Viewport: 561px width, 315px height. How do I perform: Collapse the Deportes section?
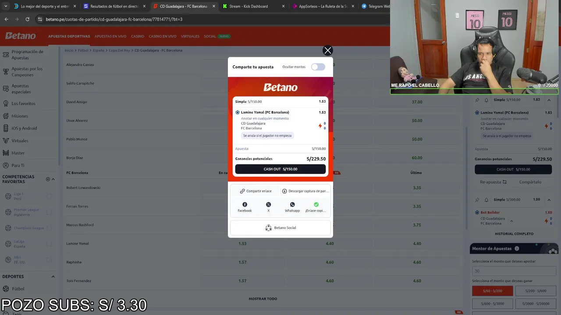point(53,276)
